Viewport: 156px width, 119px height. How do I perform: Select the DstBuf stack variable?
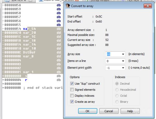[29, 52]
